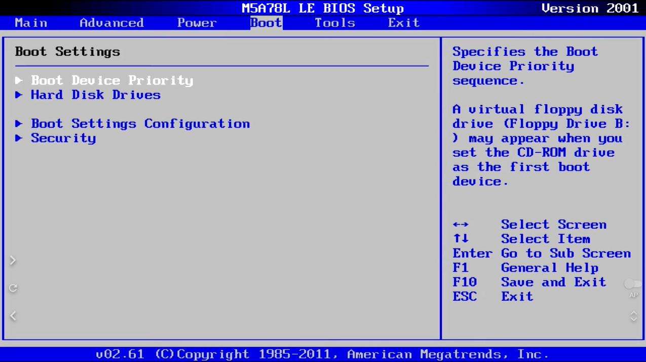Select the Boot tab

click(265, 22)
